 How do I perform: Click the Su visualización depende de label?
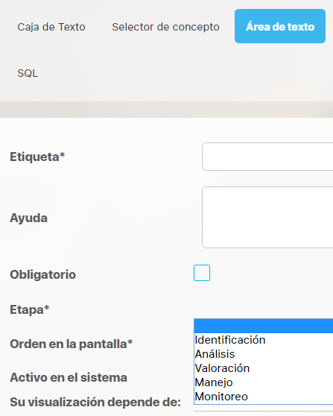[x=95, y=402]
